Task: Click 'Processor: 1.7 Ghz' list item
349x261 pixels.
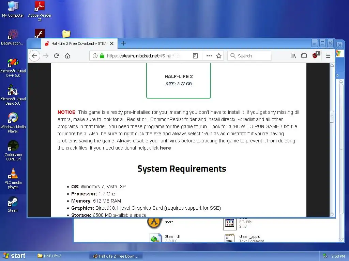Action: tap(93, 194)
